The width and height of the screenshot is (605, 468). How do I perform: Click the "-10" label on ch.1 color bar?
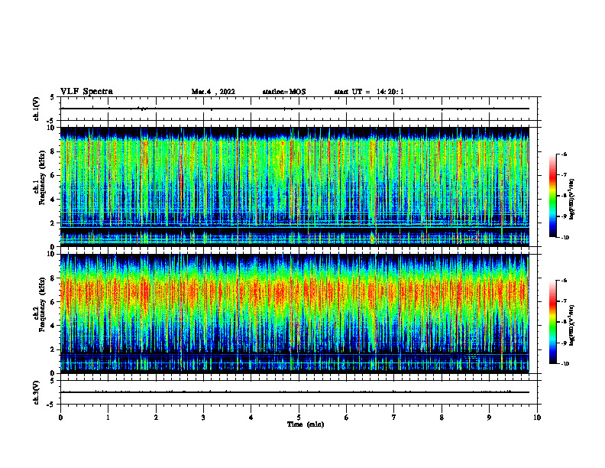[565, 238]
